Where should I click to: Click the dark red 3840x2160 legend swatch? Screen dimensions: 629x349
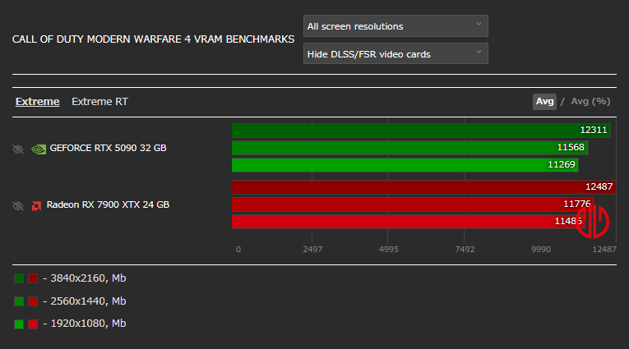(x=33, y=278)
